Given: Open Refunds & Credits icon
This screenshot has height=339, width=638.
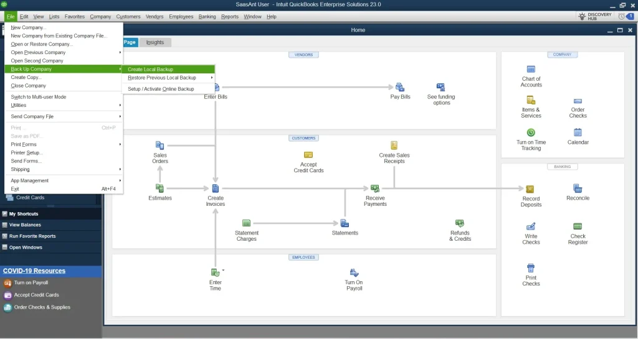Looking at the screenshot, I should 460,223.
